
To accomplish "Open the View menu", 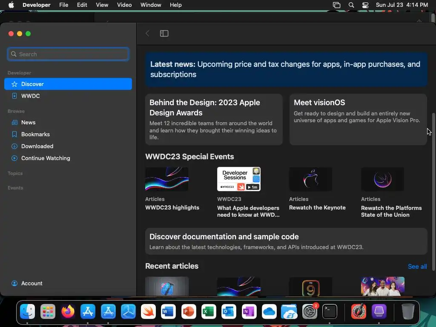I will (x=102, y=5).
